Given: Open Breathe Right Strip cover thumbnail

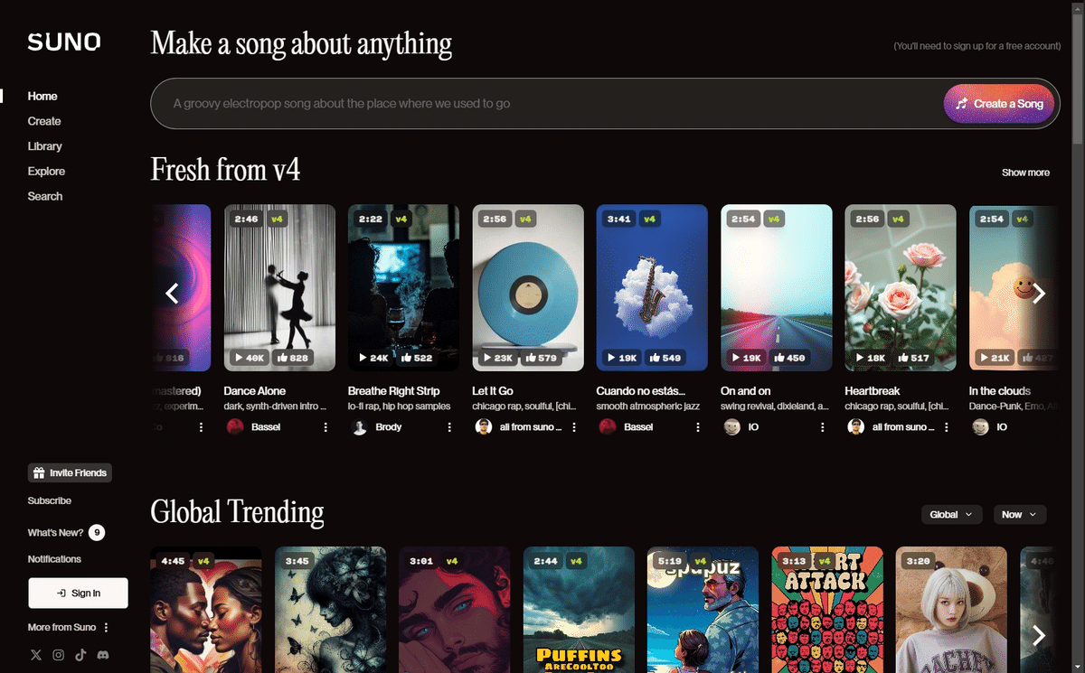Looking at the screenshot, I should [x=403, y=288].
